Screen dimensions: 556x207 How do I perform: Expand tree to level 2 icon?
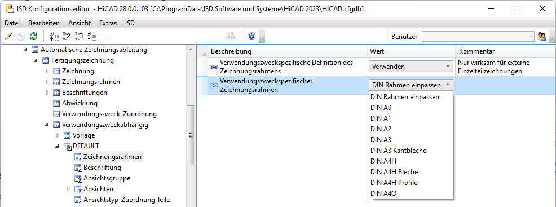point(67,36)
